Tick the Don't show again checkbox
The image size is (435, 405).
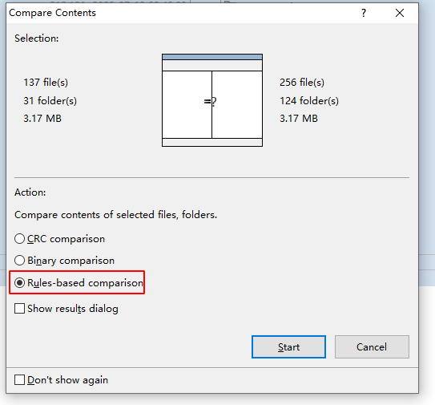click(61, 379)
